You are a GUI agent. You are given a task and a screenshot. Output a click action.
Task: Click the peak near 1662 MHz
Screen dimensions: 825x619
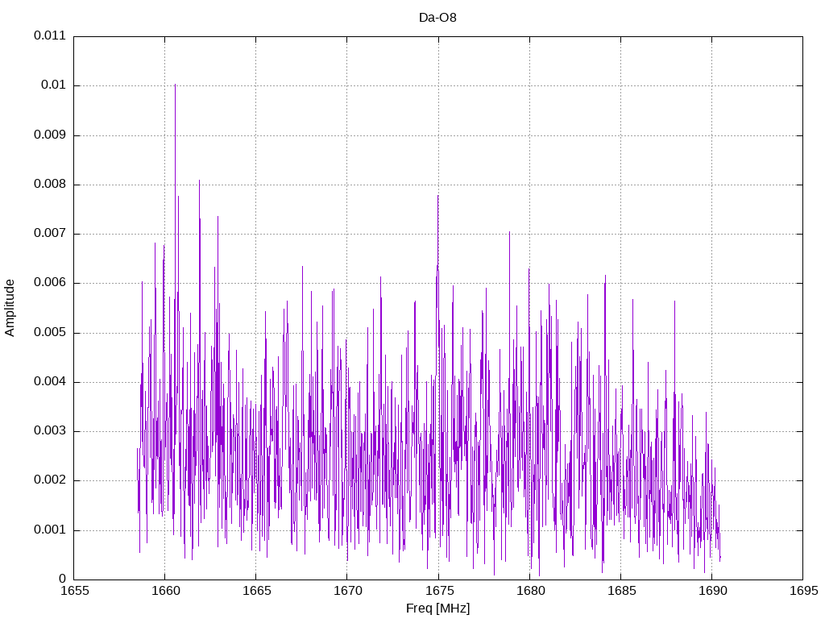[200, 181]
